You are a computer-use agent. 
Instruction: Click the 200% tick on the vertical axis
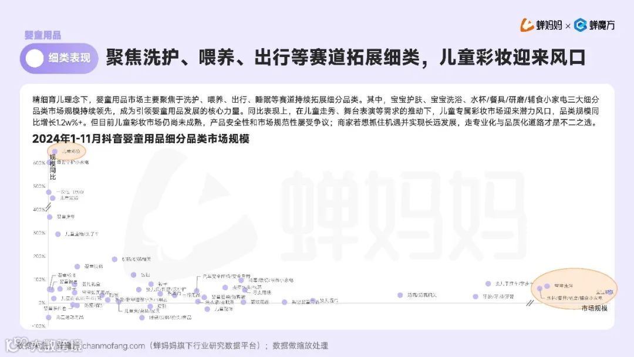[x=39, y=257]
